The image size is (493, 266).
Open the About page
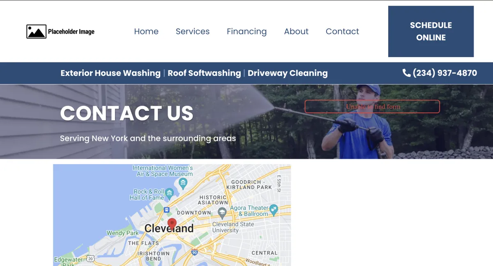[296, 32]
